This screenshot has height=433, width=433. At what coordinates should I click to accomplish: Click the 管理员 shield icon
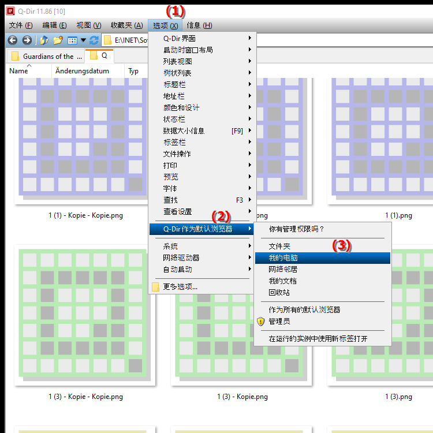261,322
